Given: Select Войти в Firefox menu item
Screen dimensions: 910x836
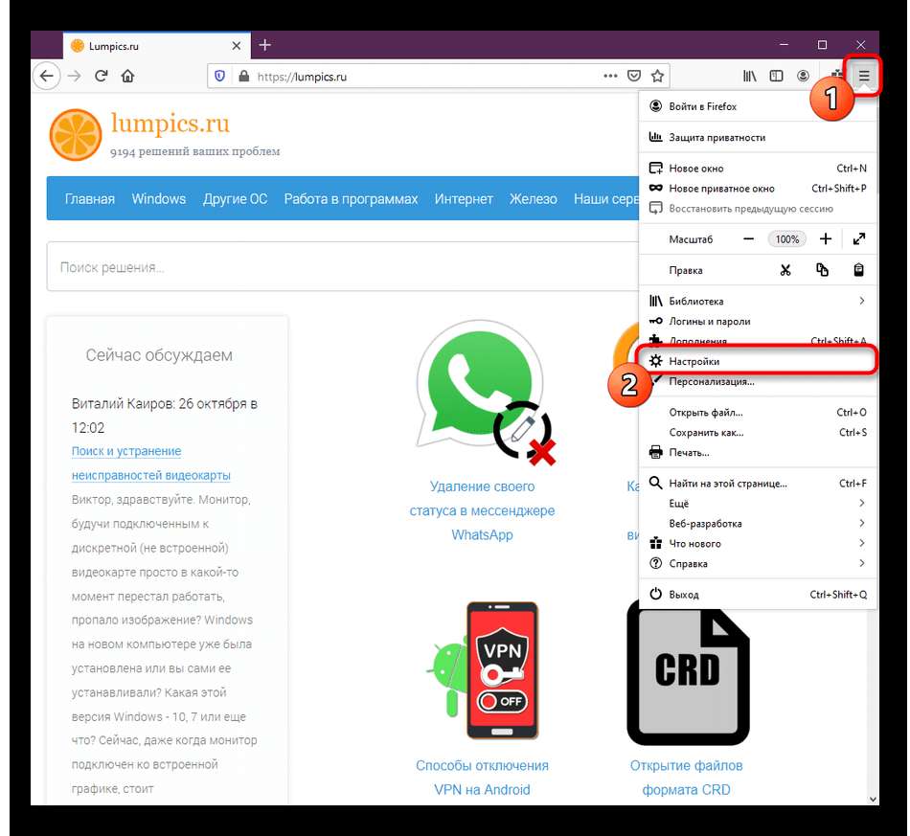Looking at the screenshot, I should pos(758,106).
